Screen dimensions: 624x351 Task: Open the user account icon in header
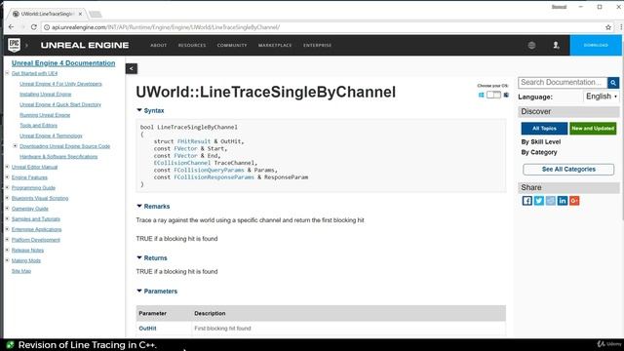557,46
